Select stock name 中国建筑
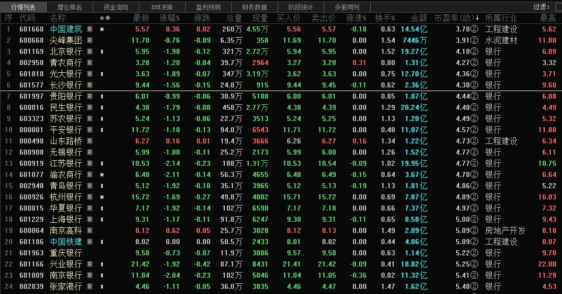Viewport: 562px width, 294px height. coord(66,30)
